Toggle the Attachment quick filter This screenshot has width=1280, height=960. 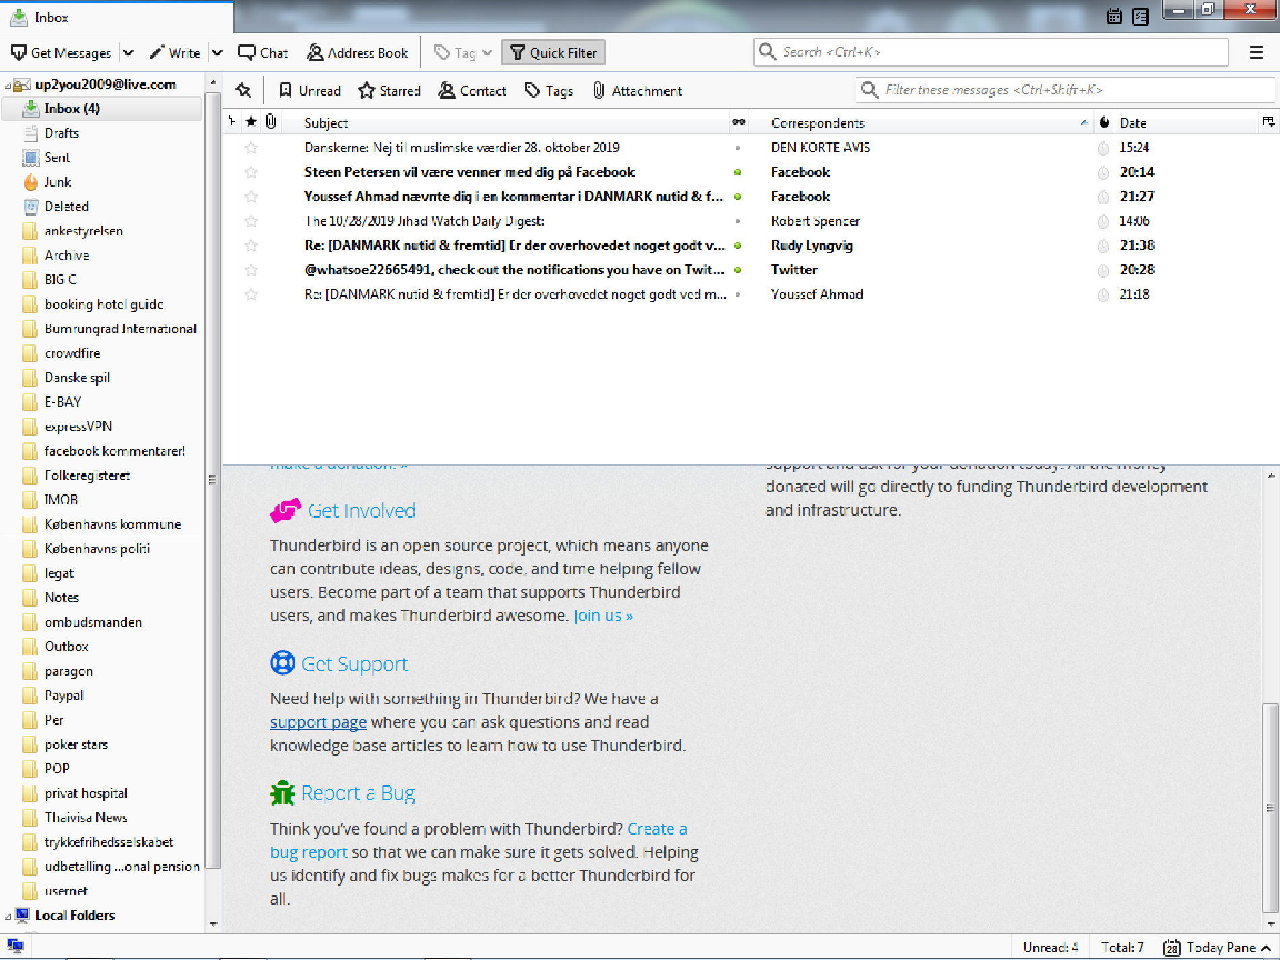(637, 90)
